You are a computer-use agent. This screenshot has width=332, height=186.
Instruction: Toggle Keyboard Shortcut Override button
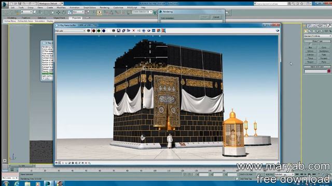(x=99, y=12)
